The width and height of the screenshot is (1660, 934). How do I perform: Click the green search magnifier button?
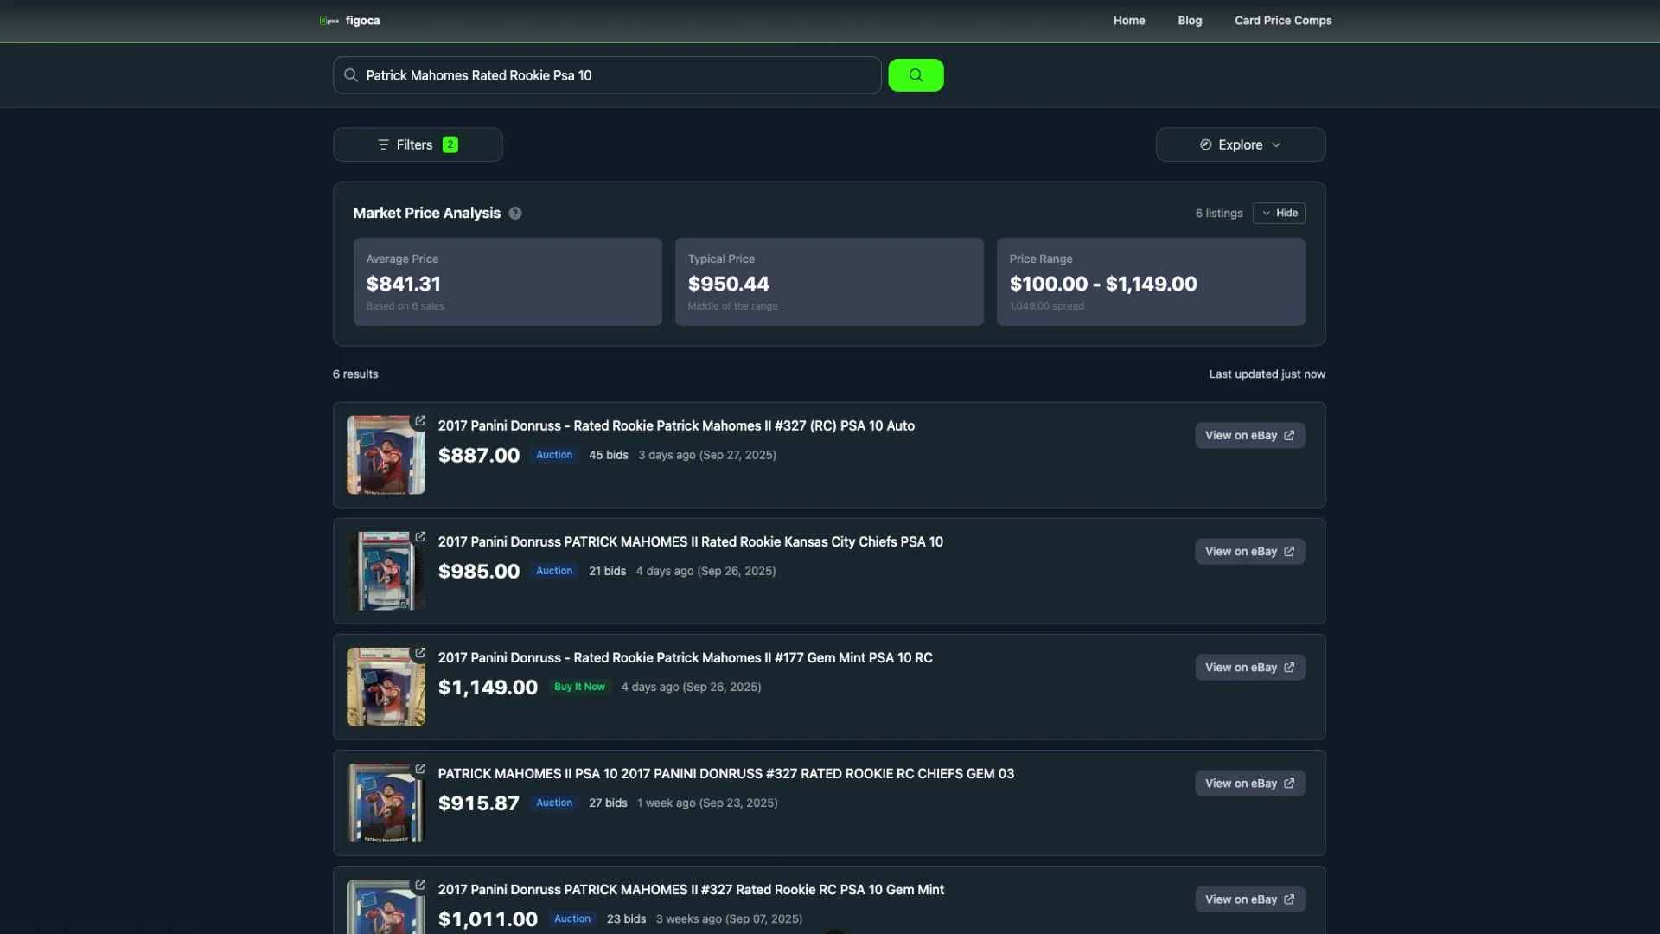tap(916, 75)
